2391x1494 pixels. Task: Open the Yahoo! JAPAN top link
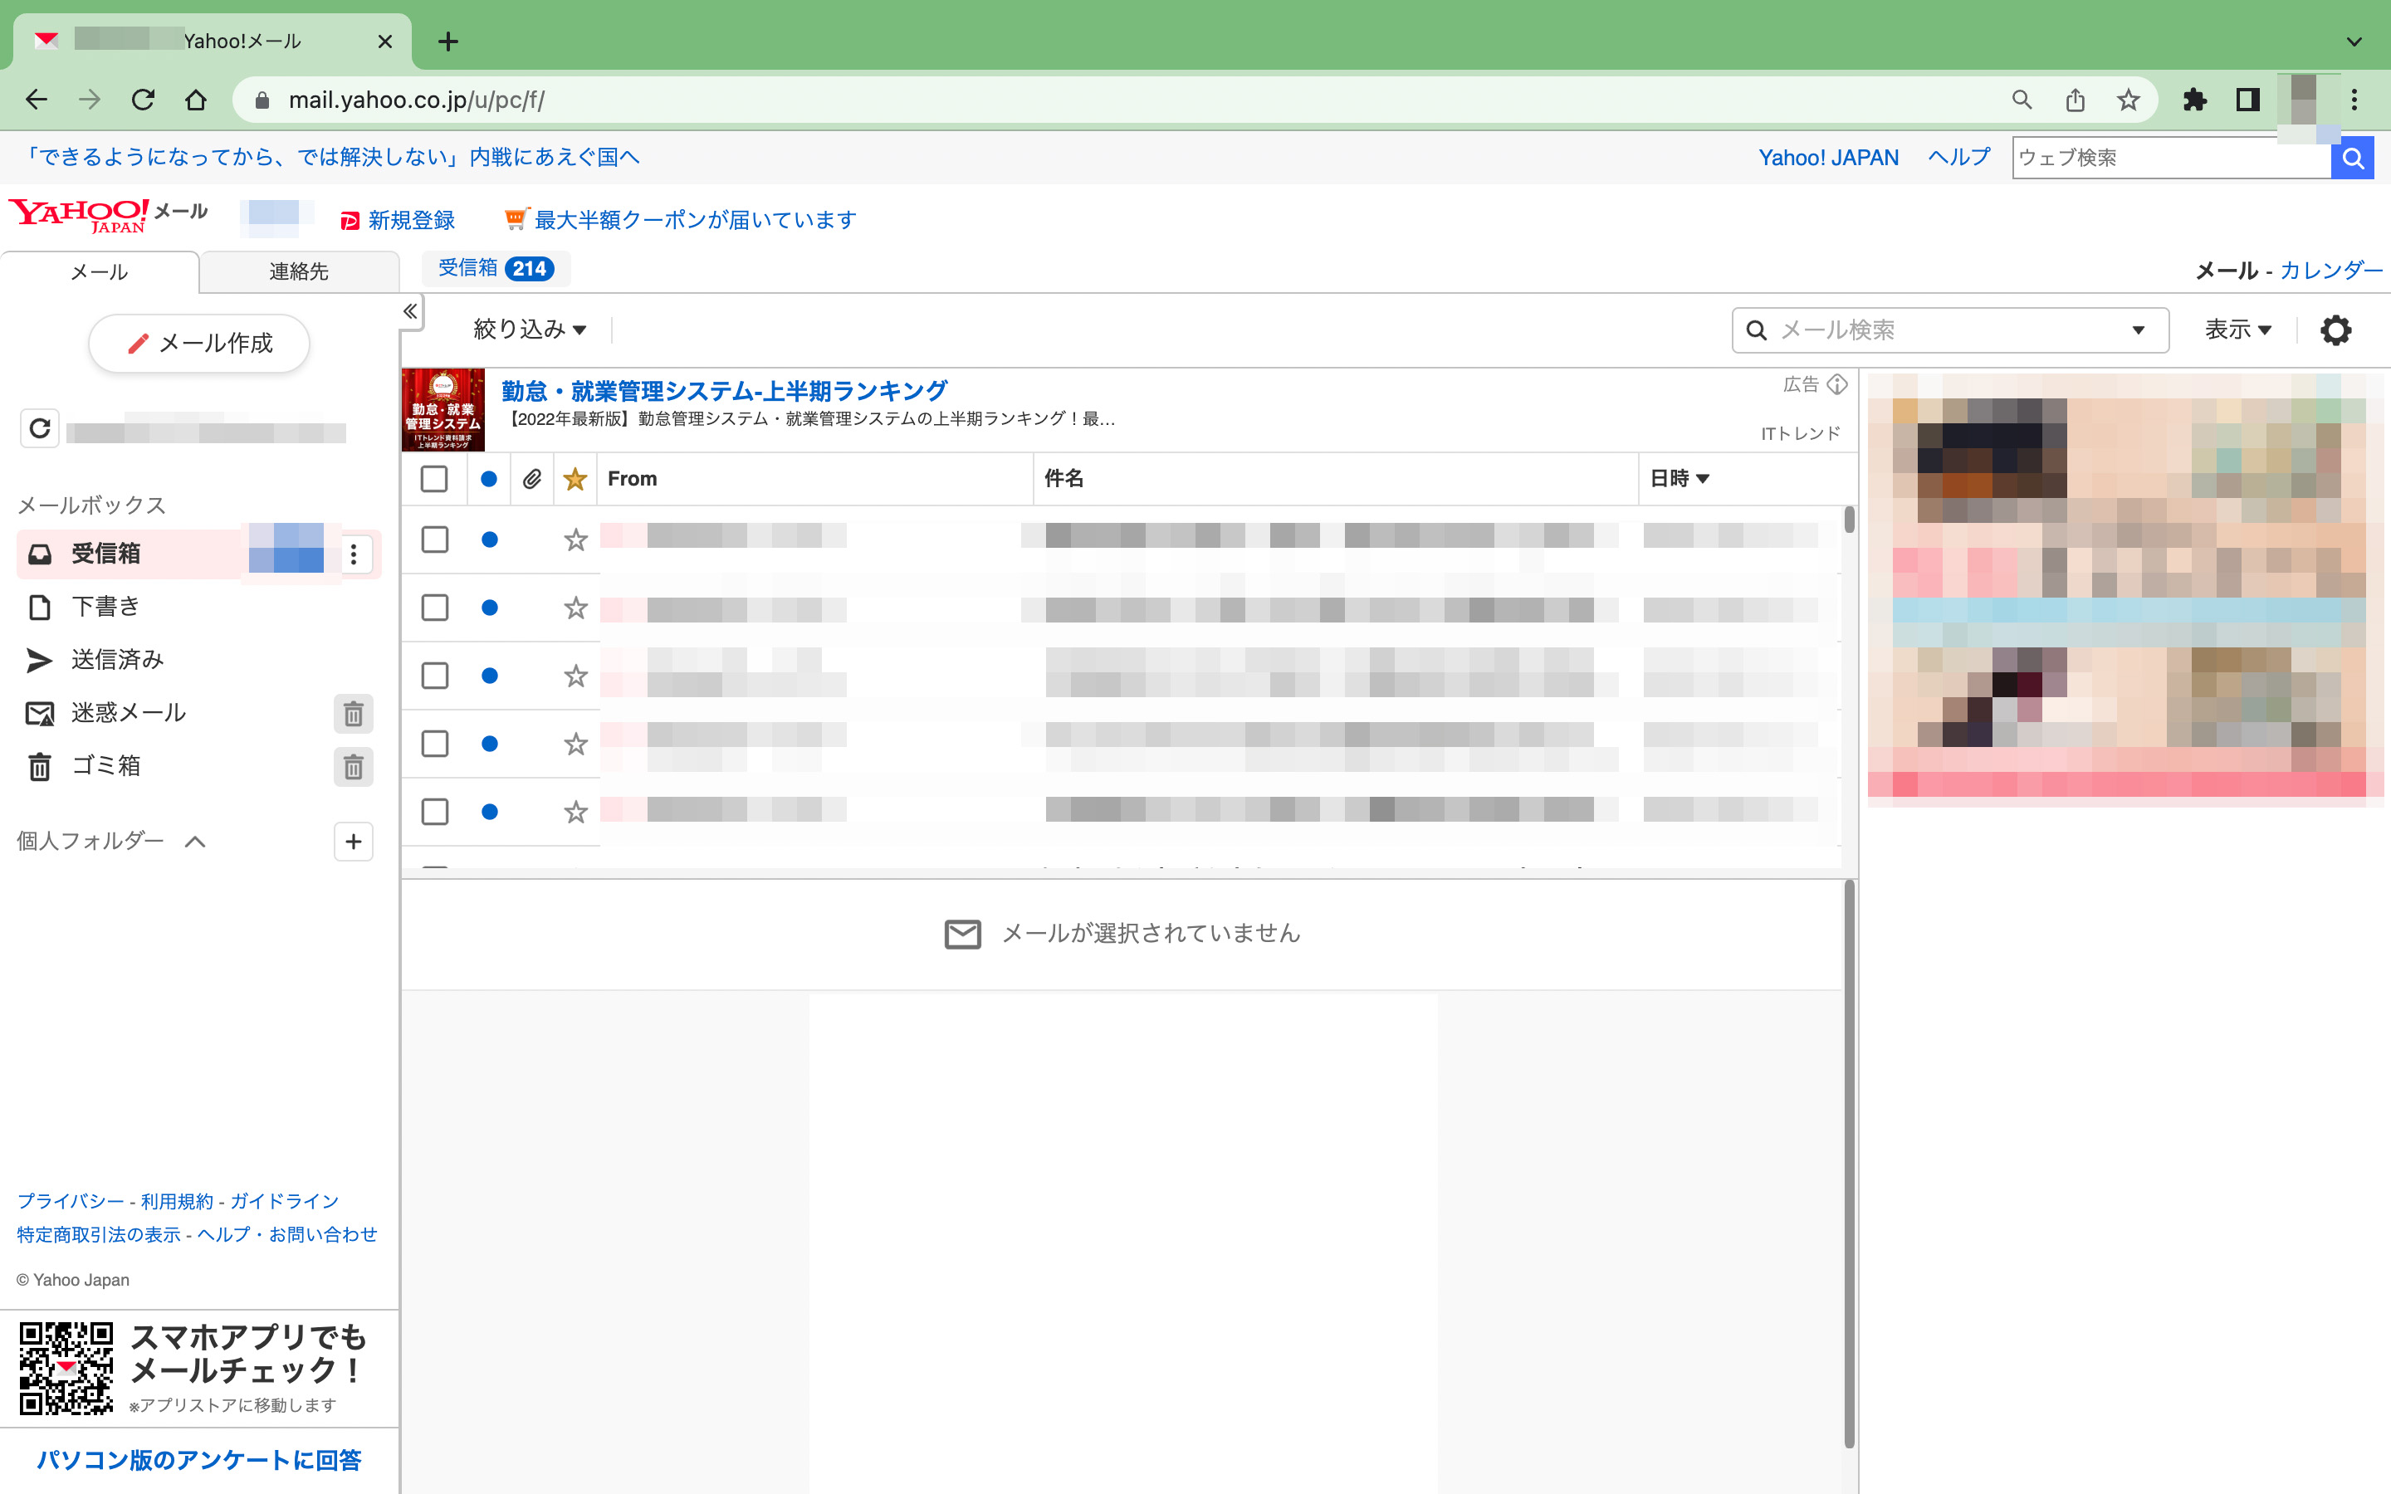coord(1829,158)
